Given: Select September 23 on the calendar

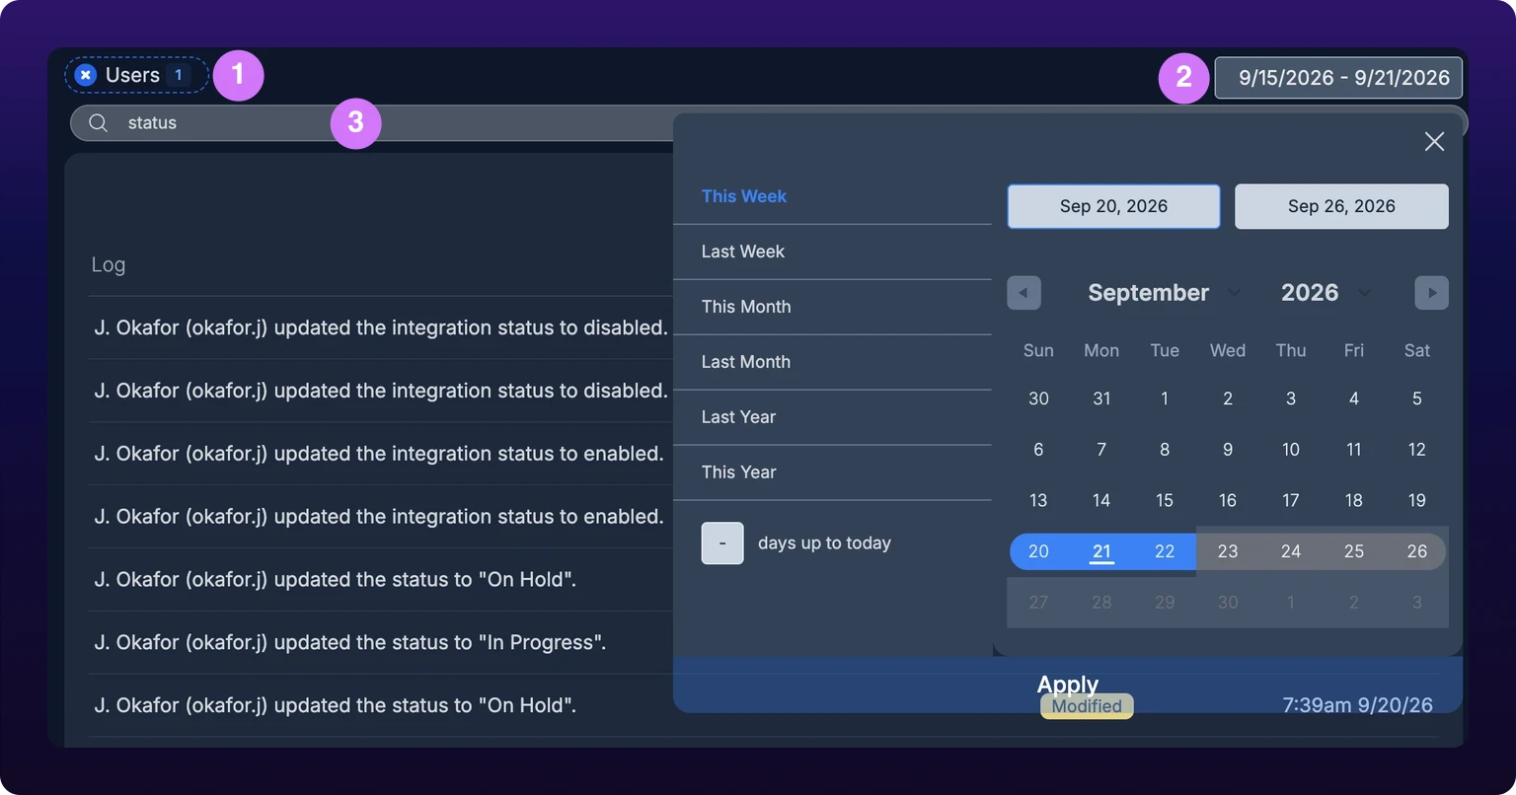Looking at the screenshot, I should click(1228, 551).
